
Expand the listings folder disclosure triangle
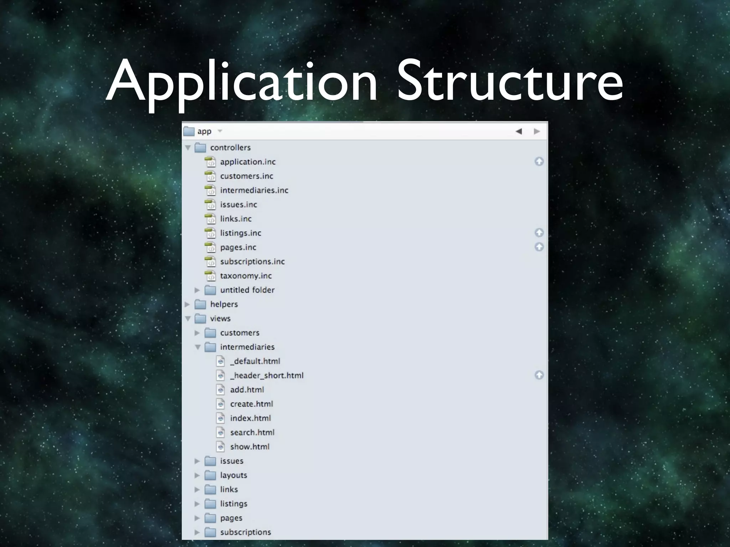click(197, 504)
